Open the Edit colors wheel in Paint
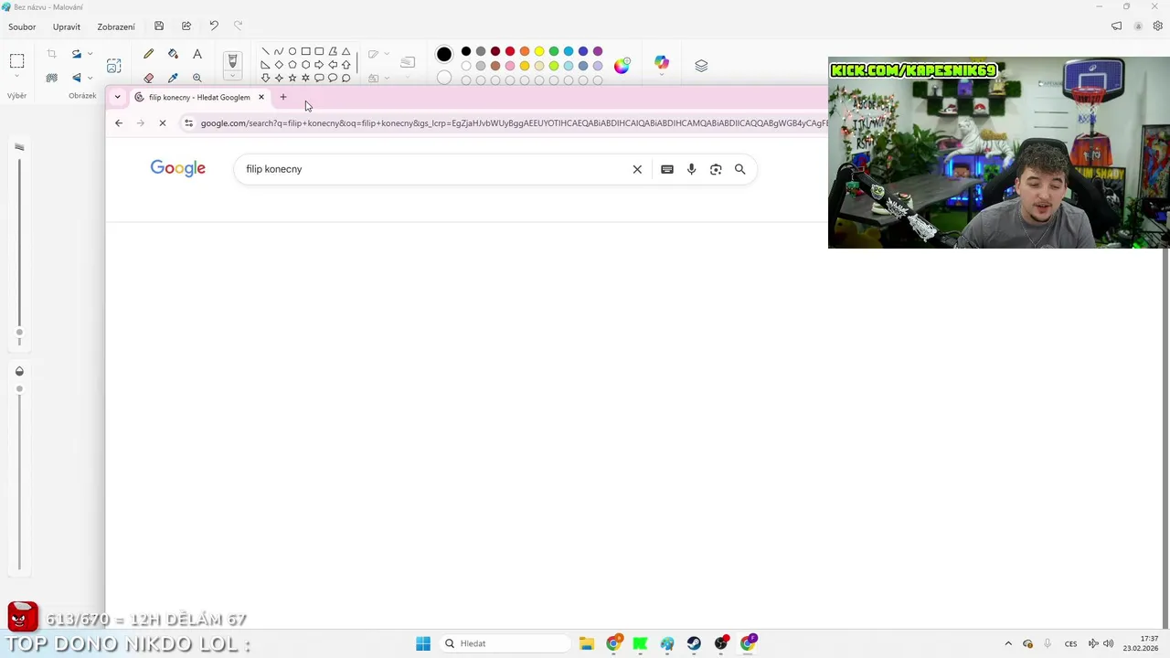 coord(622,65)
